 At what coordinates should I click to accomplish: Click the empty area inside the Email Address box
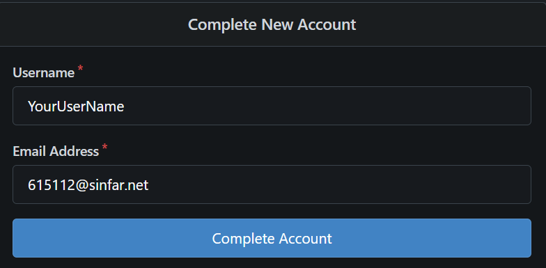[x=340, y=184]
